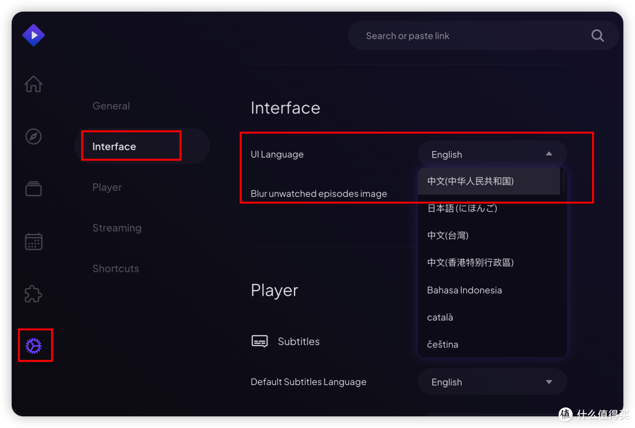This screenshot has width=635, height=428.
Task: Click the Subtitles caption icon
Action: pos(260,342)
